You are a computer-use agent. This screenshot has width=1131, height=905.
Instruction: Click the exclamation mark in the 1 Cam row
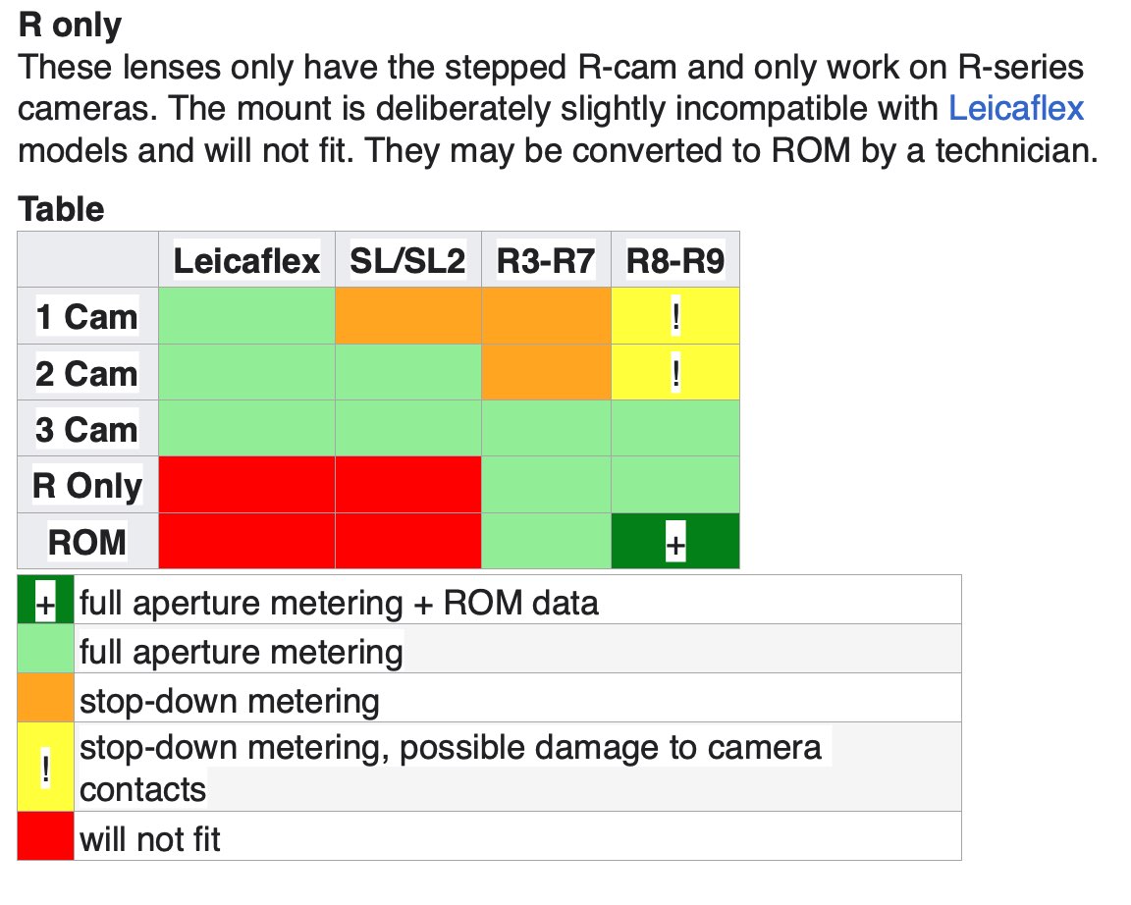[675, 317]
